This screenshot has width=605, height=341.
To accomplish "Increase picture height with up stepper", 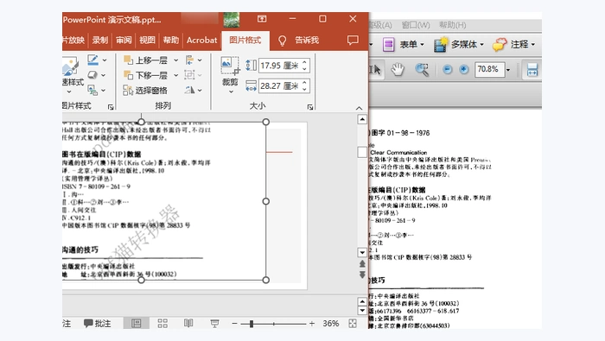I will pyautogui.click(x=305, y=62).
